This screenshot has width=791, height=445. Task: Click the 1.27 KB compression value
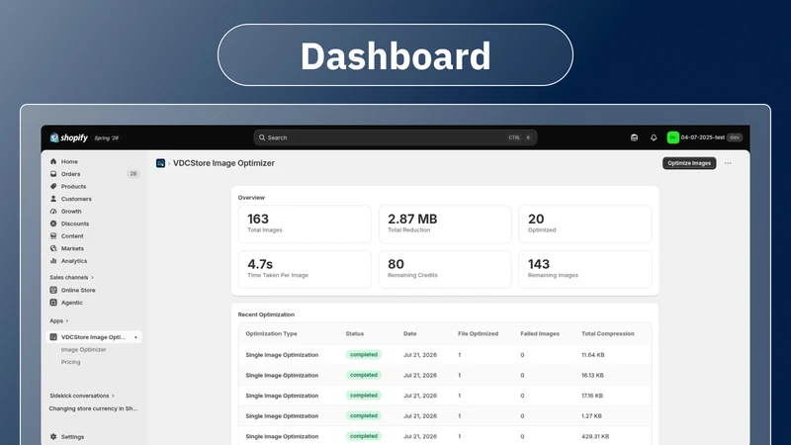[591, 416]
